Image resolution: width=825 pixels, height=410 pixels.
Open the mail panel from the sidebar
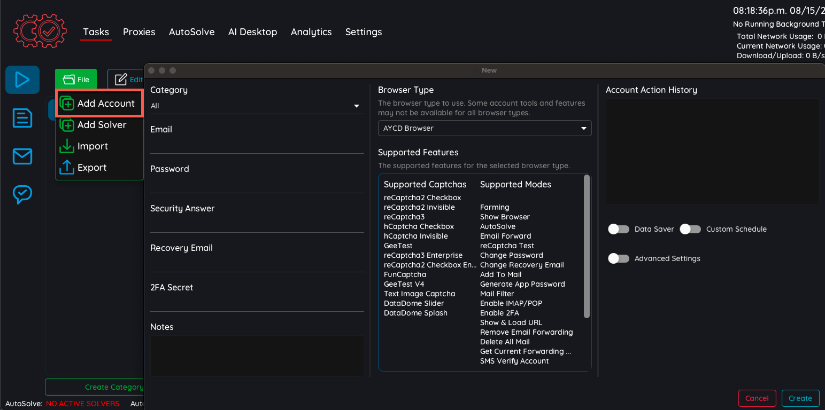[22, 156]
